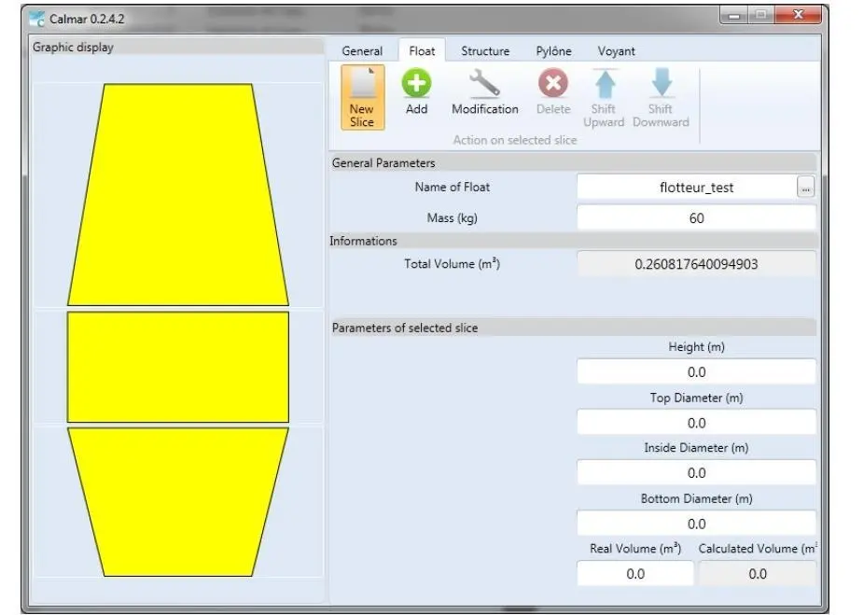The width and height of the screenshot is (864, 615).
Task: Click the Shift Upward arrow icon
Action: point(605,83)
